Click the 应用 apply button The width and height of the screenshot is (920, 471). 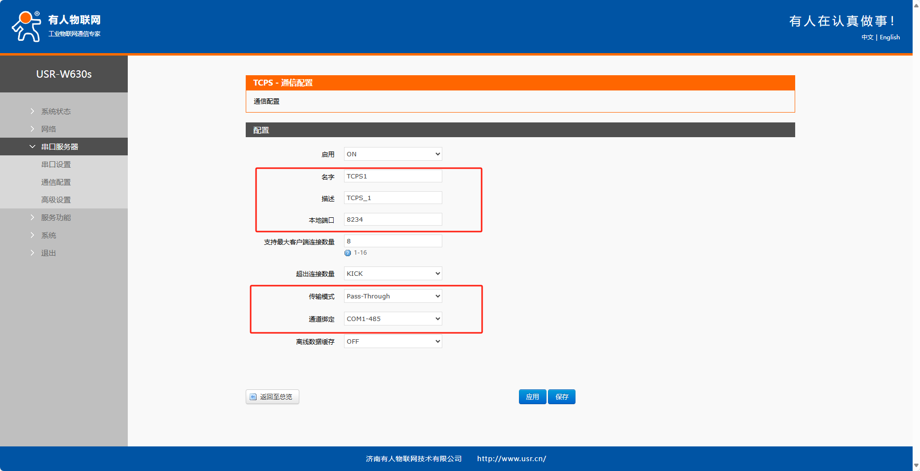(532, 397)
